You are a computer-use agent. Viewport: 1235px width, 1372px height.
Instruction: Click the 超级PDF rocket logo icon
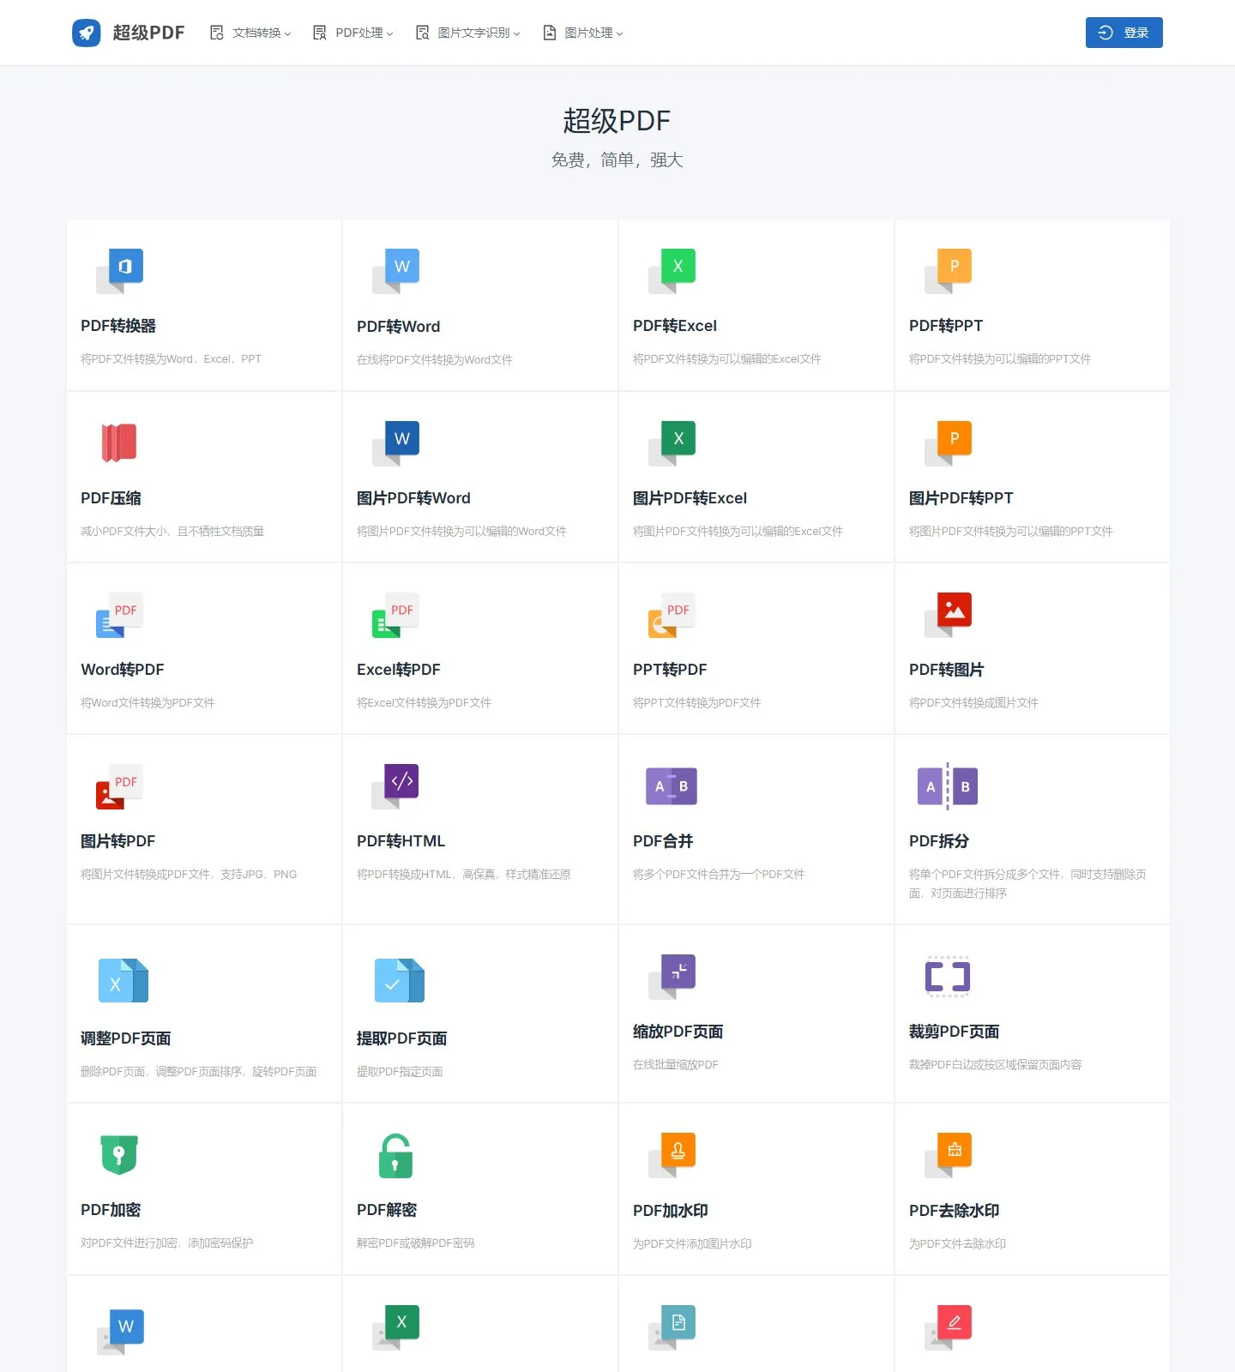click(87, 33)
